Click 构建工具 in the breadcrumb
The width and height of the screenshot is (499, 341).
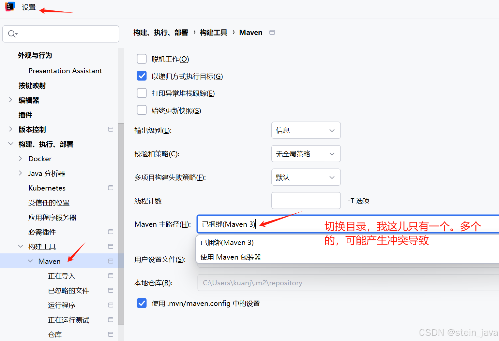213,33
